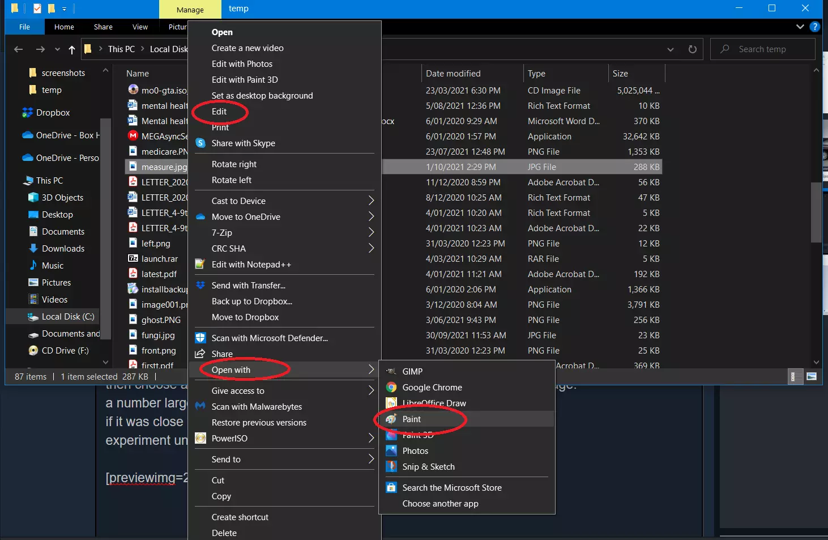Open the View ribbon tab
The image size is (828, 540).
click(x=140, y=27)
